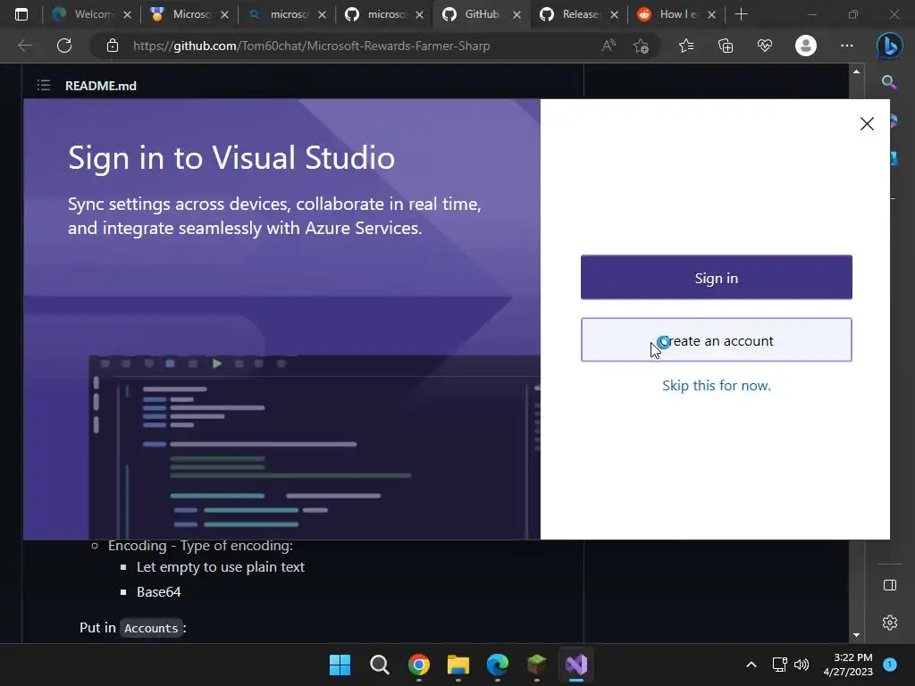The width and height of the screenshot is (915, 686).
Task: Click Skip this for now link
Action: pyautogui.click(x=716, y=386)
